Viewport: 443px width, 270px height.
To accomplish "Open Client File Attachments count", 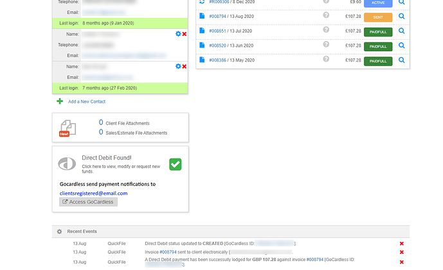I will pos(101,122).
